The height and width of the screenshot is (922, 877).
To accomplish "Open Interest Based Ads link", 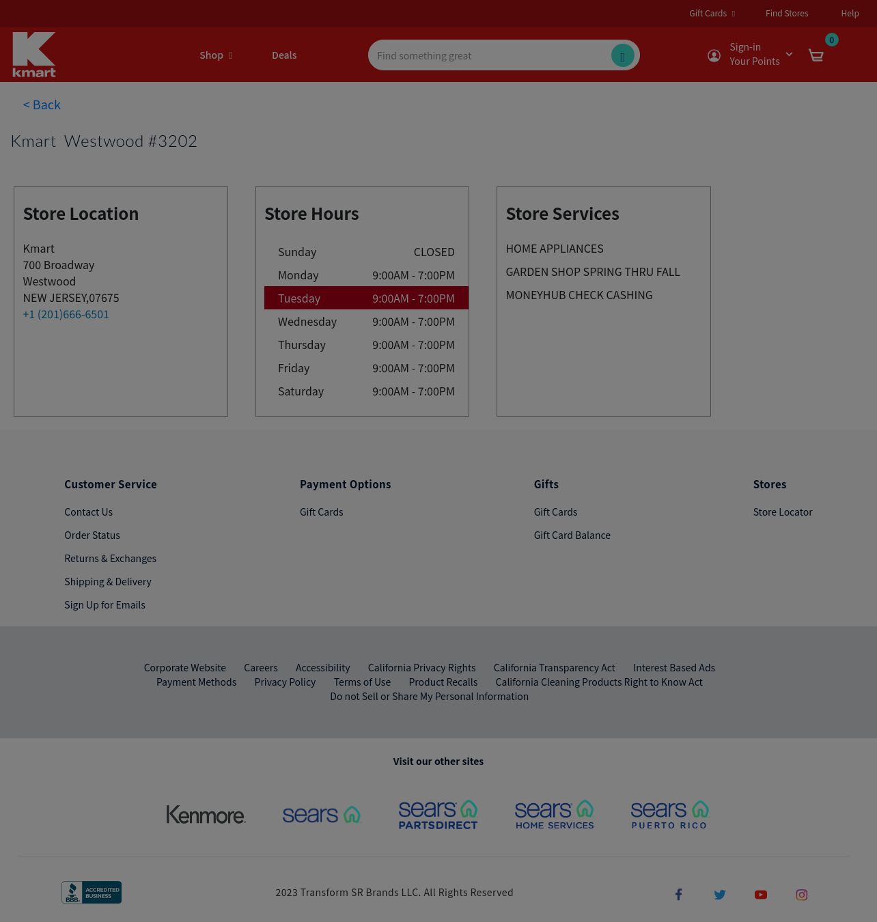I will click(x=673, y=667).
